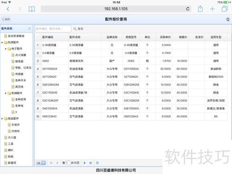232x174 pixels.
Task: Select row with code 04E115561A
Action: pyautogui.click(x=131, y=109)
